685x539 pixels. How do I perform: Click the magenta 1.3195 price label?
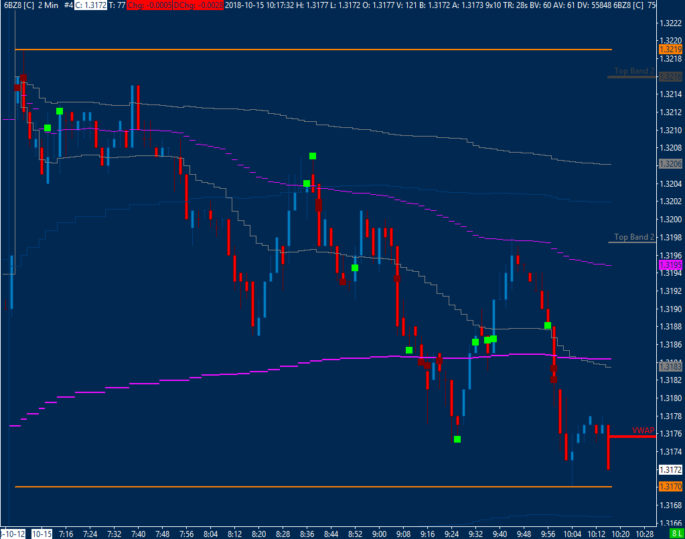point(670,264)
